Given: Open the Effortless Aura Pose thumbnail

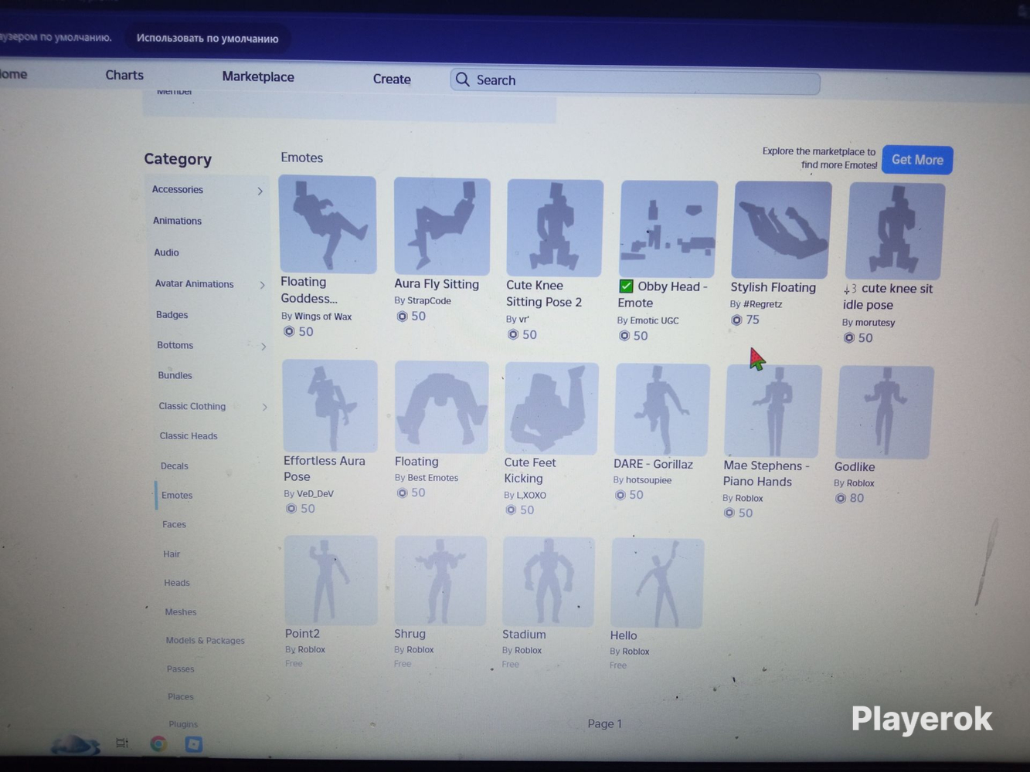Looking at the screenshot, I should (x=330, y=406).
